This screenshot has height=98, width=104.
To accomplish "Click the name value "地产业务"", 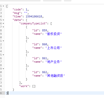I will coord(53,62).
